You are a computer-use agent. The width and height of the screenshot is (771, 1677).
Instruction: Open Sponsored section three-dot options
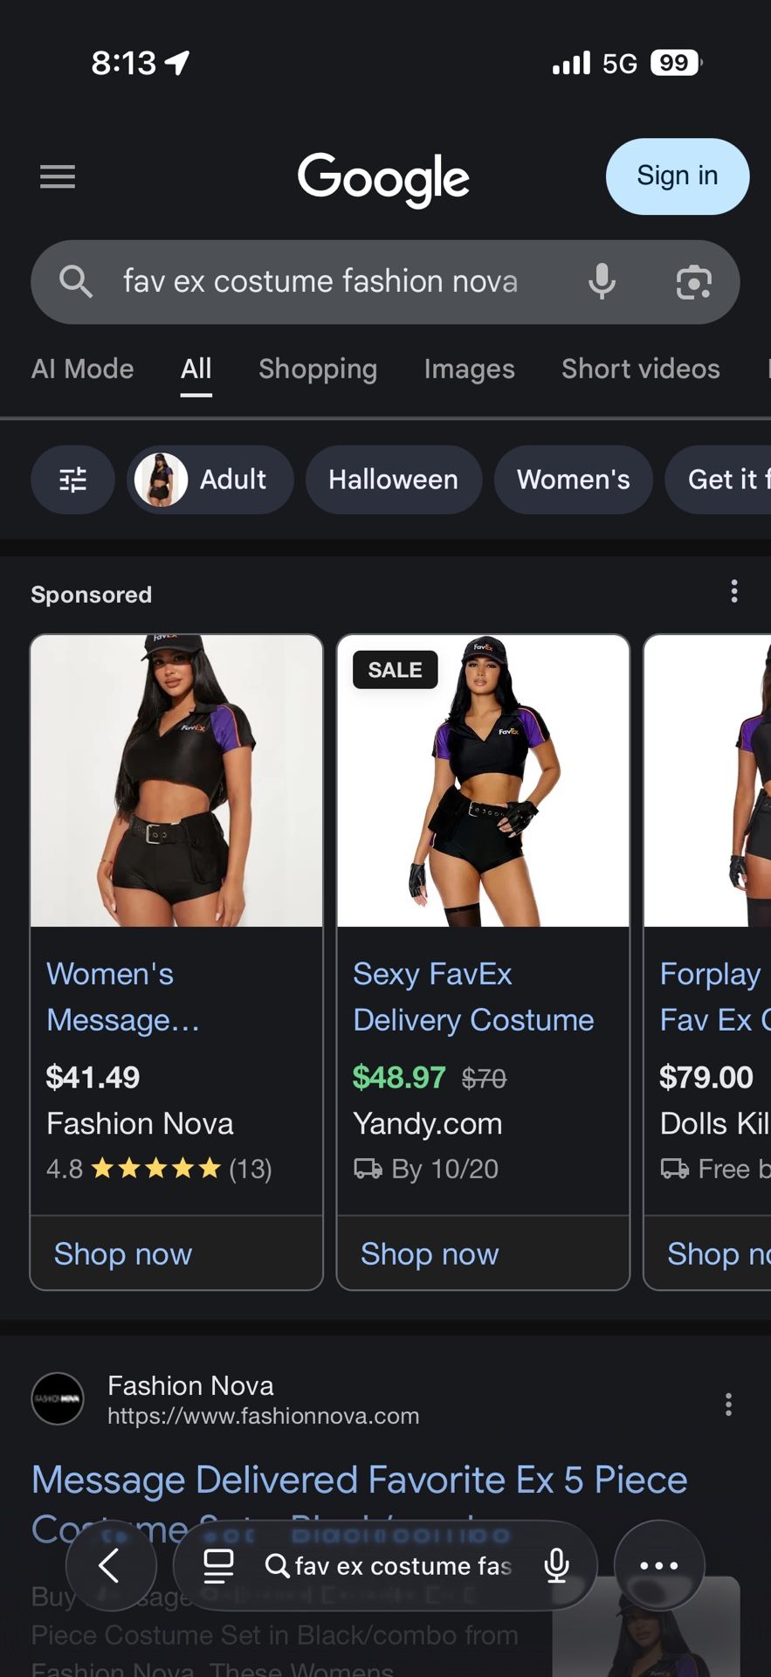(x=734, y=592)
